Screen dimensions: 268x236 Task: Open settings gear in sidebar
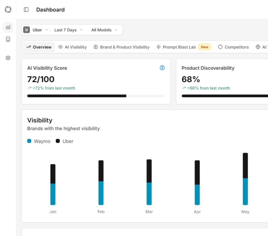(8, 58)
